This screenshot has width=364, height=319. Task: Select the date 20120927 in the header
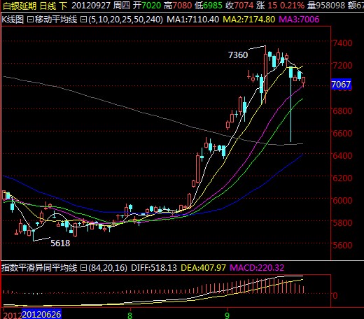coord(91,6)
